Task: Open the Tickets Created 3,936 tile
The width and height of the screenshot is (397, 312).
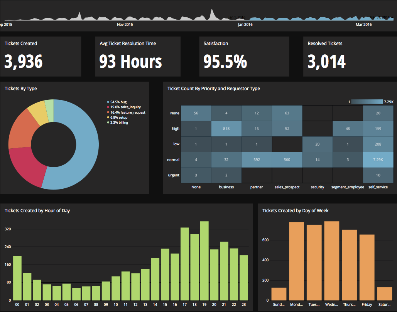Action: tap(40, 57)
